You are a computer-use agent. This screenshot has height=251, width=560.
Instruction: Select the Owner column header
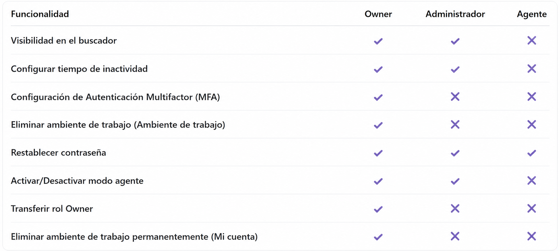pyautogui.click(x=378, y=14)
